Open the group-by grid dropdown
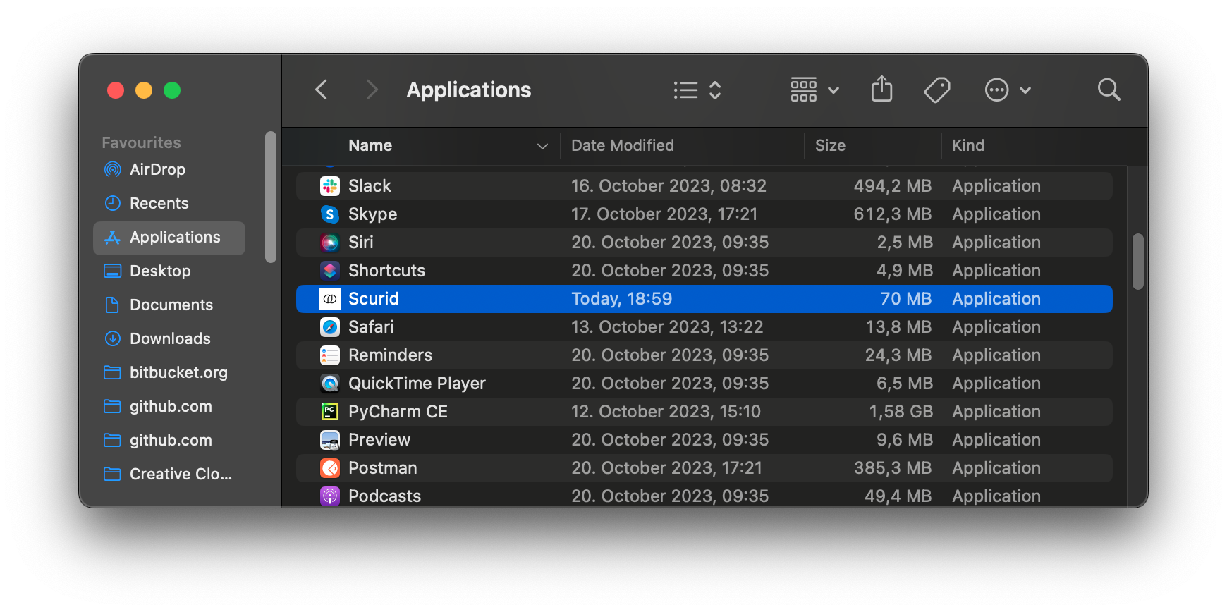The height and width of the screenshot is (612, 1227). (814, 90)
